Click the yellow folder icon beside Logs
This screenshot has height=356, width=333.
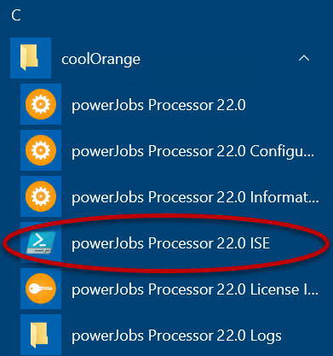pyautogui.click(x=39, y=335)
